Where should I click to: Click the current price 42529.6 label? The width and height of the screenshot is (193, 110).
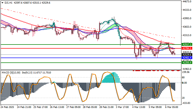187,55
